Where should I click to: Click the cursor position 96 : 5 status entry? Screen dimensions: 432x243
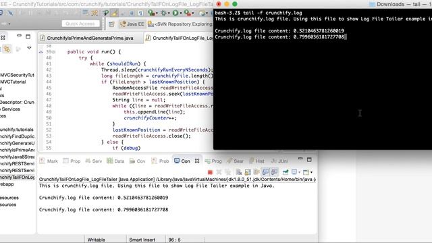[x=174, y=240]
